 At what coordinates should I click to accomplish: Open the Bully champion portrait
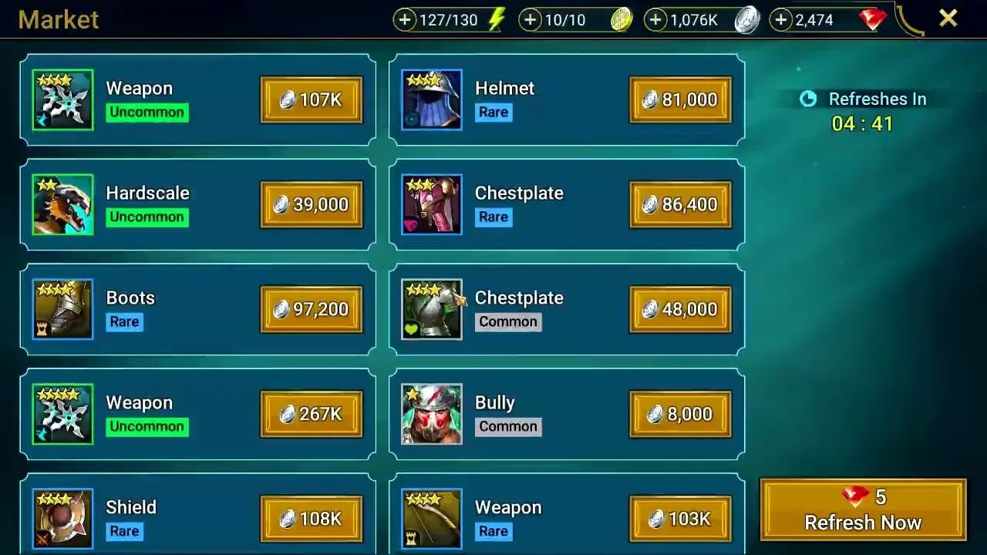432,414
